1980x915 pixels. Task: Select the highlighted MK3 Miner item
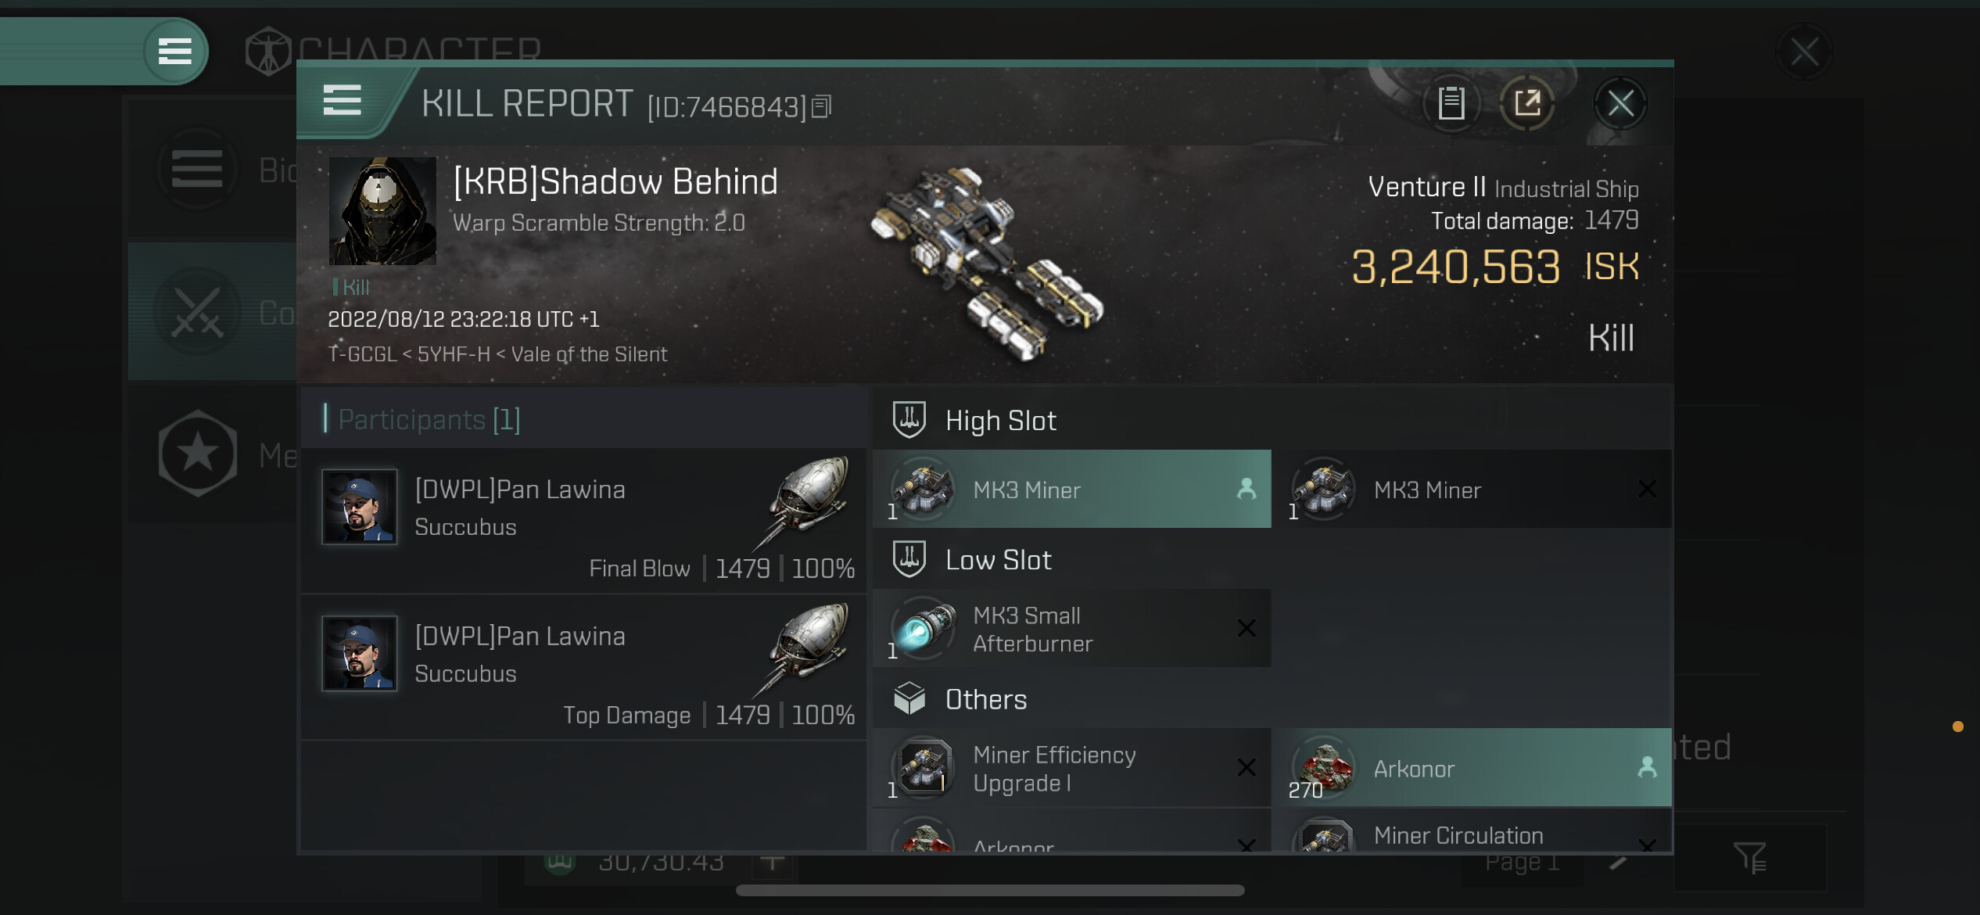tap(1071, 490)
